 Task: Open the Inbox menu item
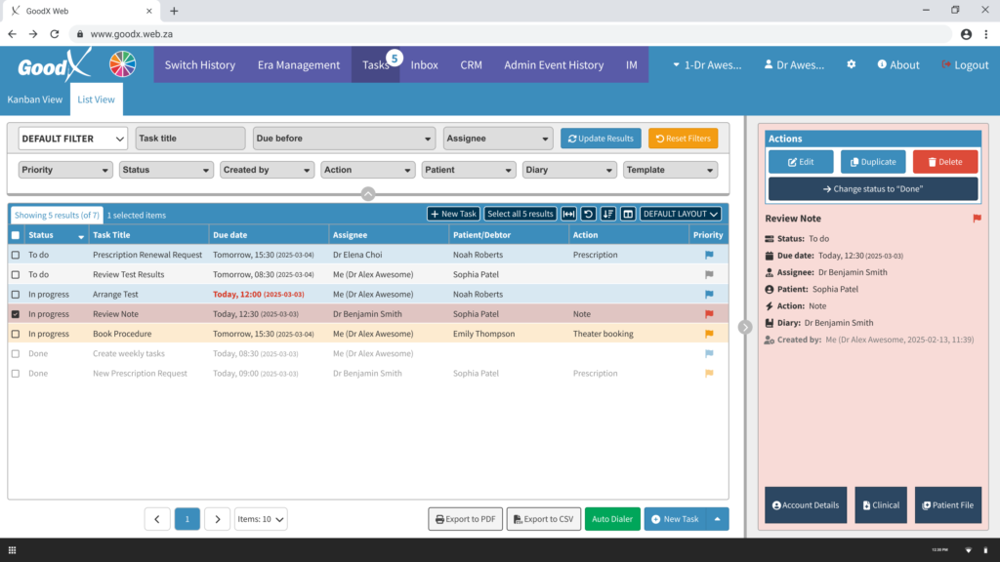click(424, 64)
